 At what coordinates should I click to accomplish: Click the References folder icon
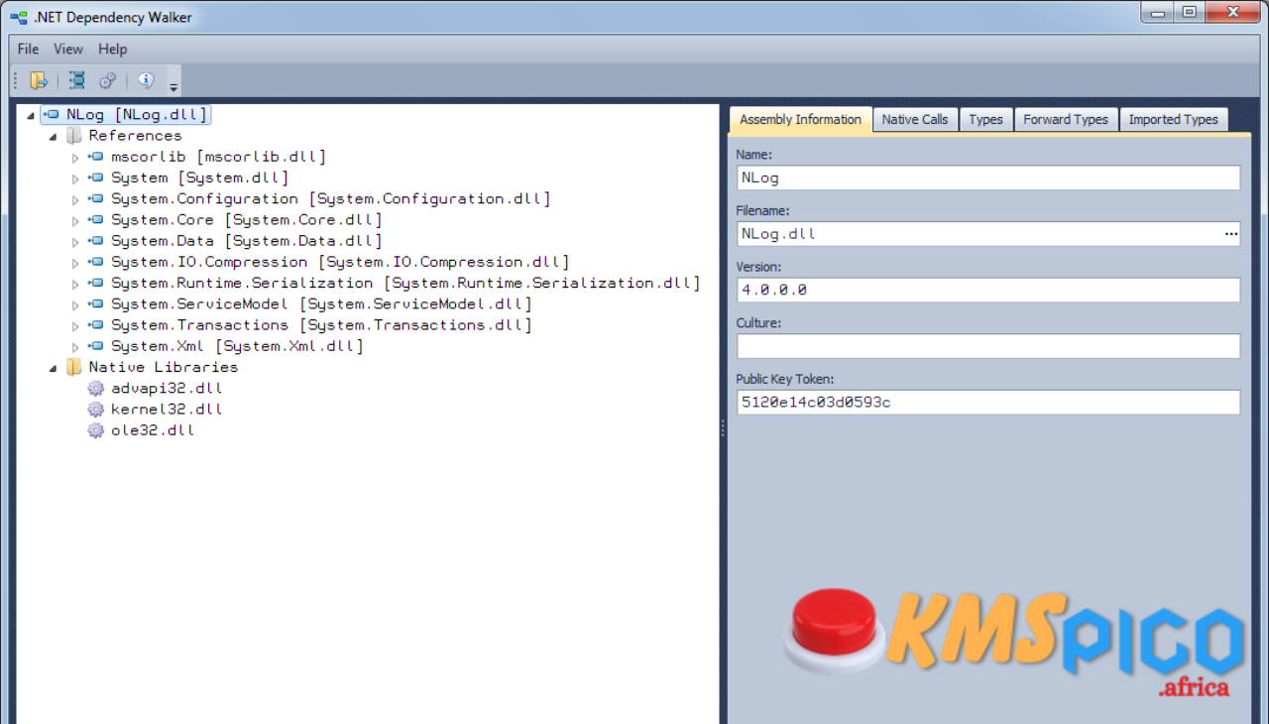point(74,136)
